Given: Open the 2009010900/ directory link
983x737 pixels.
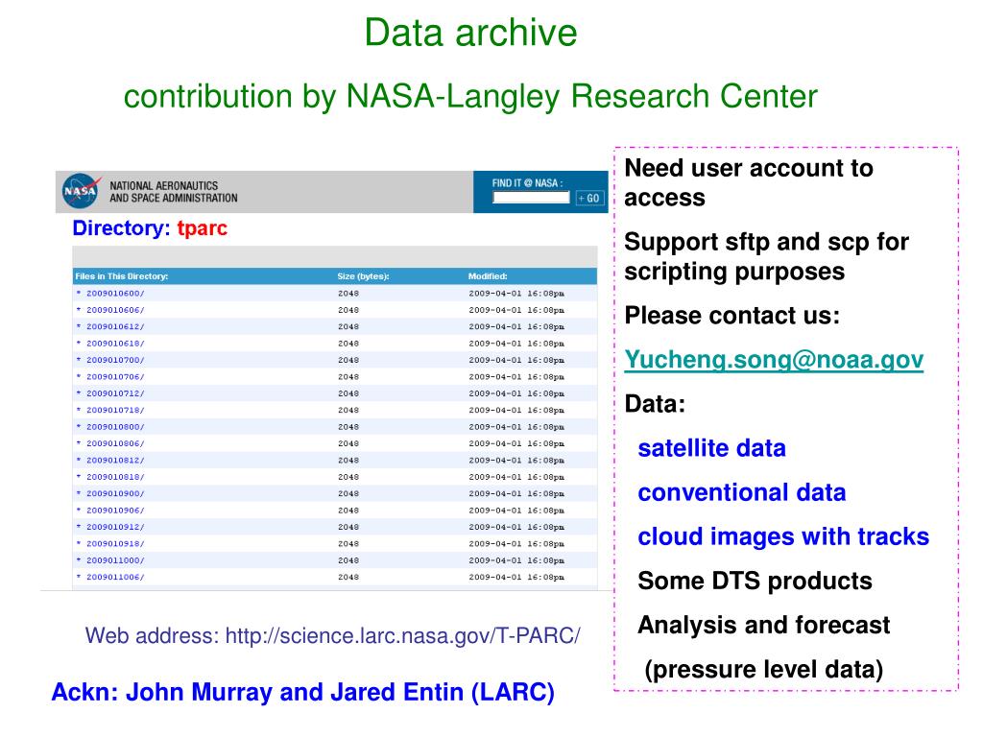Looking at the screenshot, I should [x=115, y=494].
